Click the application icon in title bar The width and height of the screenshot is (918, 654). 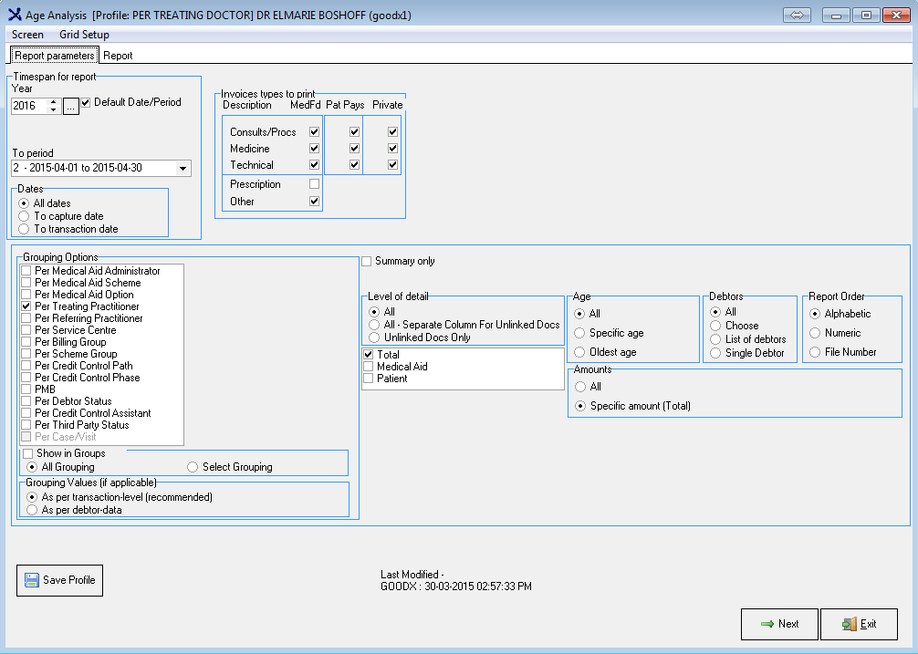13,15
